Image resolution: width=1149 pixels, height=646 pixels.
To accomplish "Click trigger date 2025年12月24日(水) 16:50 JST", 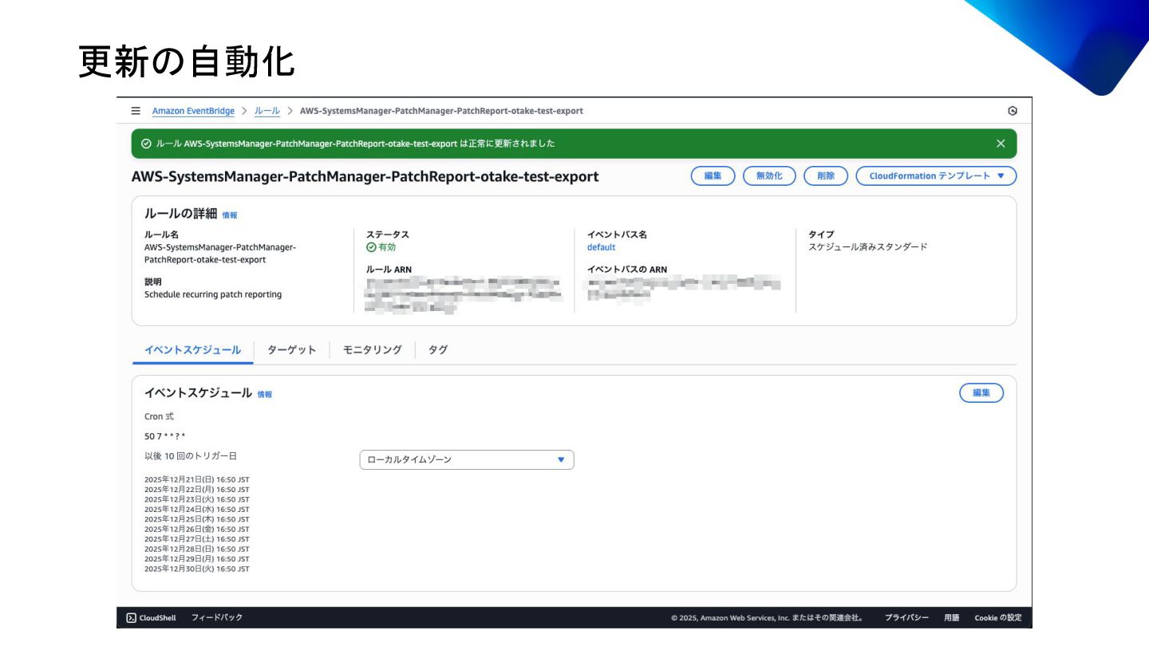I will tap(197, 509).
